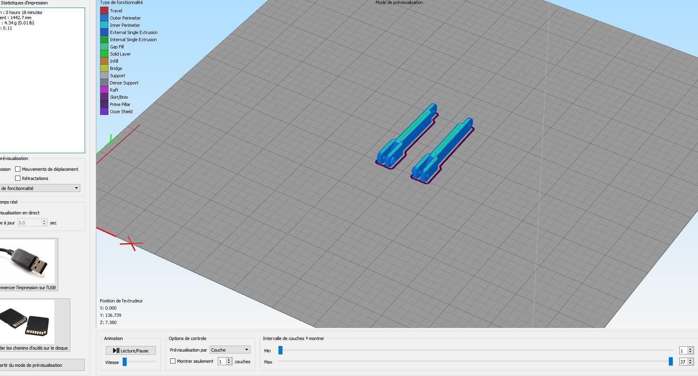Click the Max layer slider handle
Image resolution: width=698 pixels, height=376 pixels.
(x=671, y=362)
